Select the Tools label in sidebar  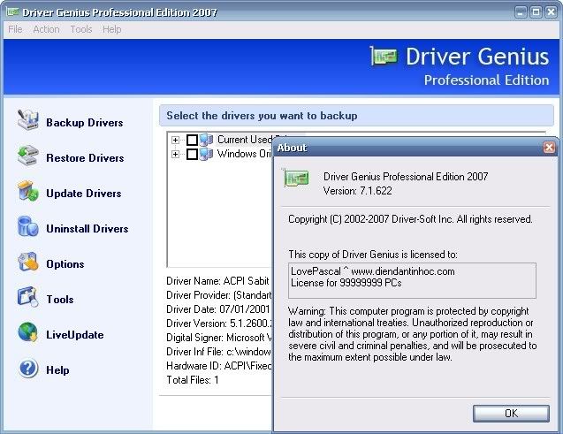point(60,300)
